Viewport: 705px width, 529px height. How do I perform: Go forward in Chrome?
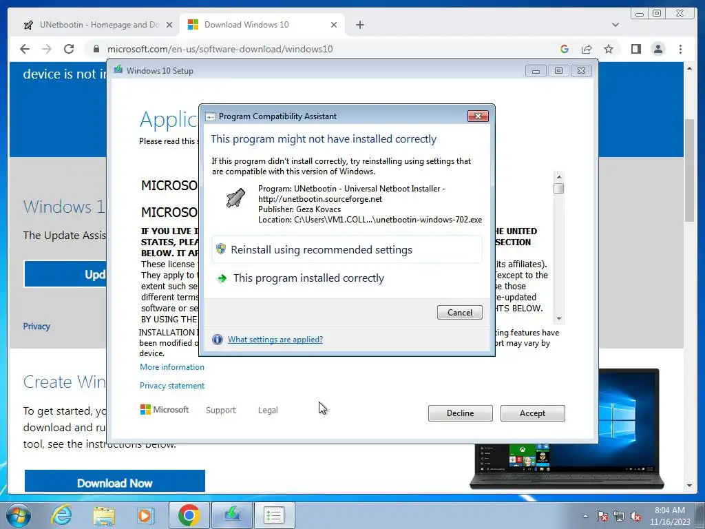(46, 49)
